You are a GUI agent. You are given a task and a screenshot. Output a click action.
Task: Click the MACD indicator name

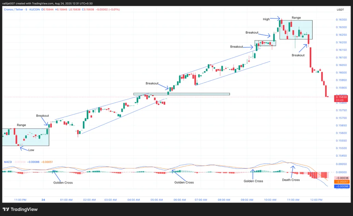8,162
